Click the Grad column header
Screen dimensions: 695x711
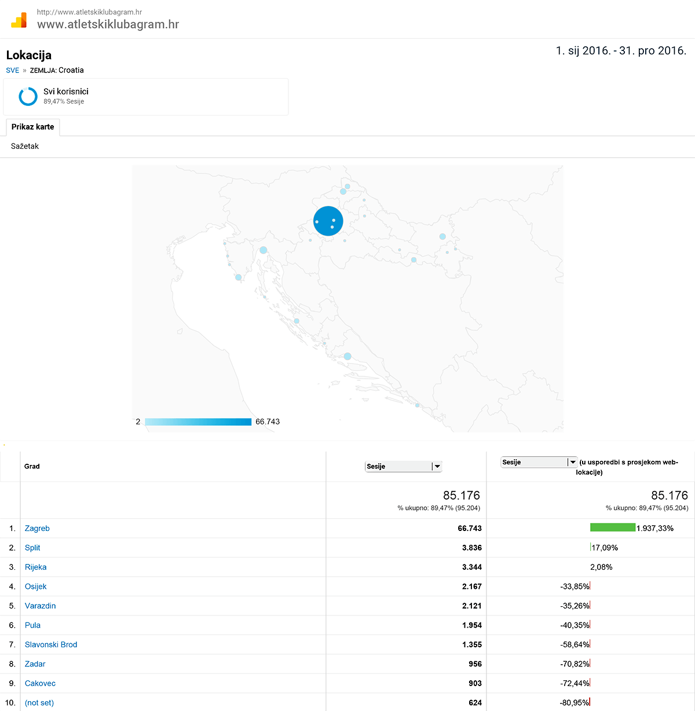(x=32, y=466)
